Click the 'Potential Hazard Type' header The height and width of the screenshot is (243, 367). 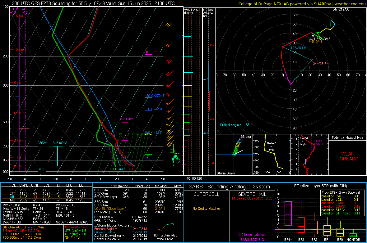[347, 137]
